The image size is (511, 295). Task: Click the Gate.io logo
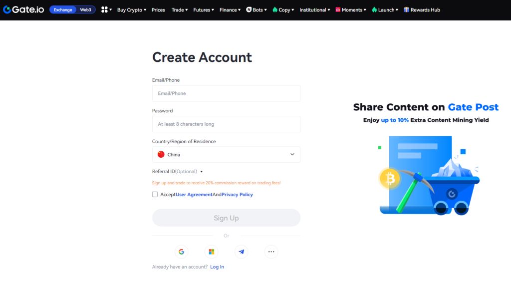23,9
